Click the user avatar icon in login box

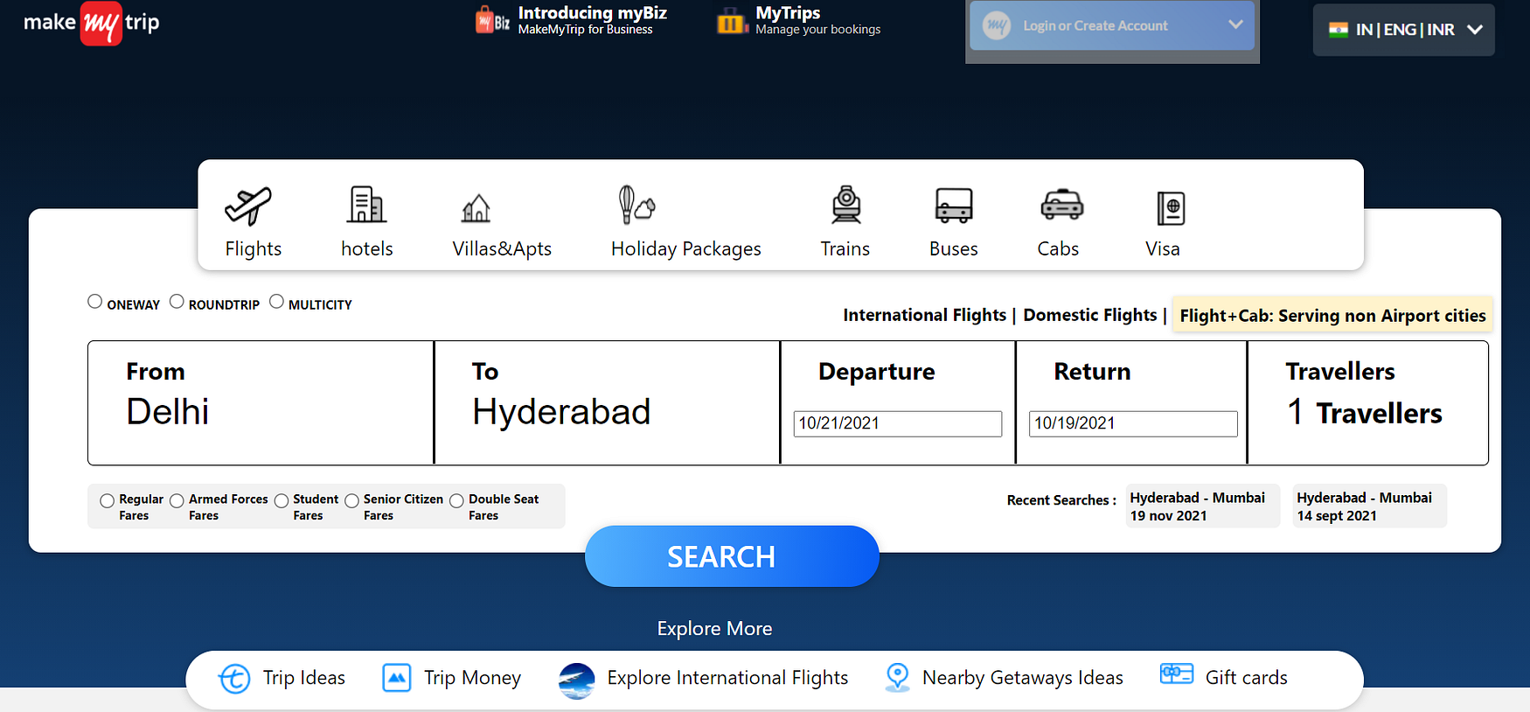point(997,25)
